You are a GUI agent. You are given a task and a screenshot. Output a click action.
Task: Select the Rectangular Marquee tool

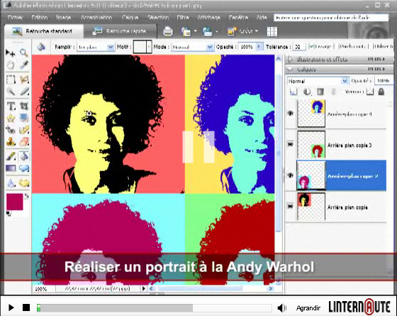[x=11, y=80]
